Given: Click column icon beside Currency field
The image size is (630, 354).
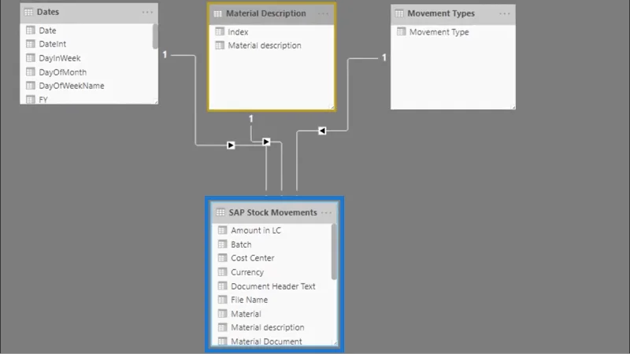Looking at the screenshot, I should (x=223, y=272).
